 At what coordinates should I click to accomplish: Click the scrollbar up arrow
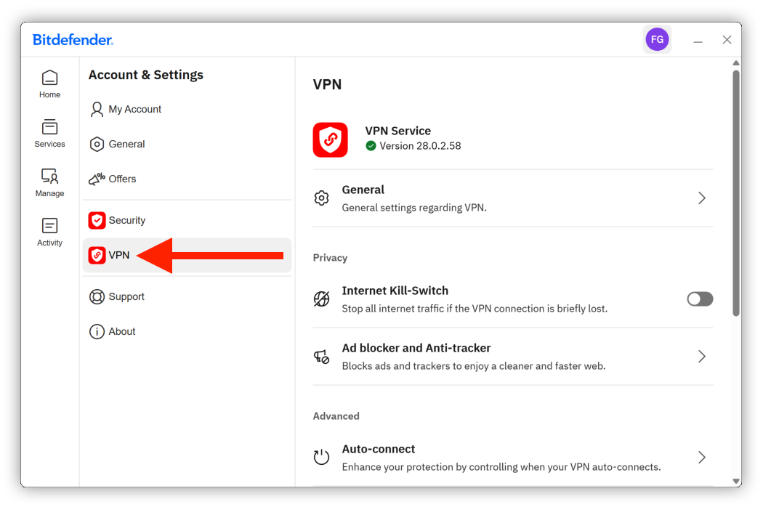736,62
